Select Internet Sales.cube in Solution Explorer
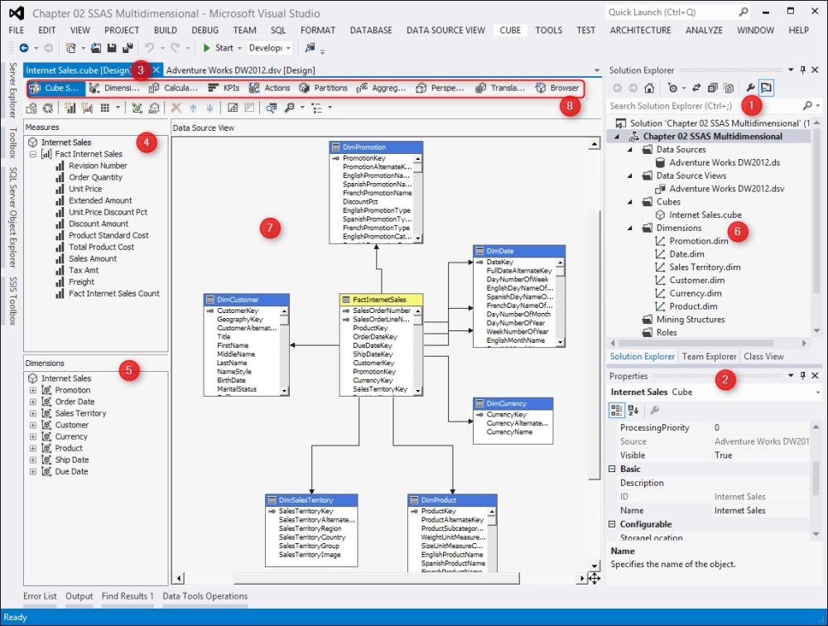The image size is (828, 626). [x=705, y=215]
